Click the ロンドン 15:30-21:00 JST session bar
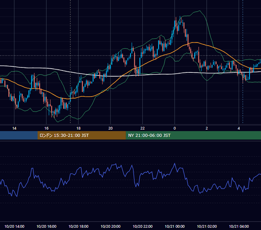This screenshot has width=261, height=230. coord(81,135)
